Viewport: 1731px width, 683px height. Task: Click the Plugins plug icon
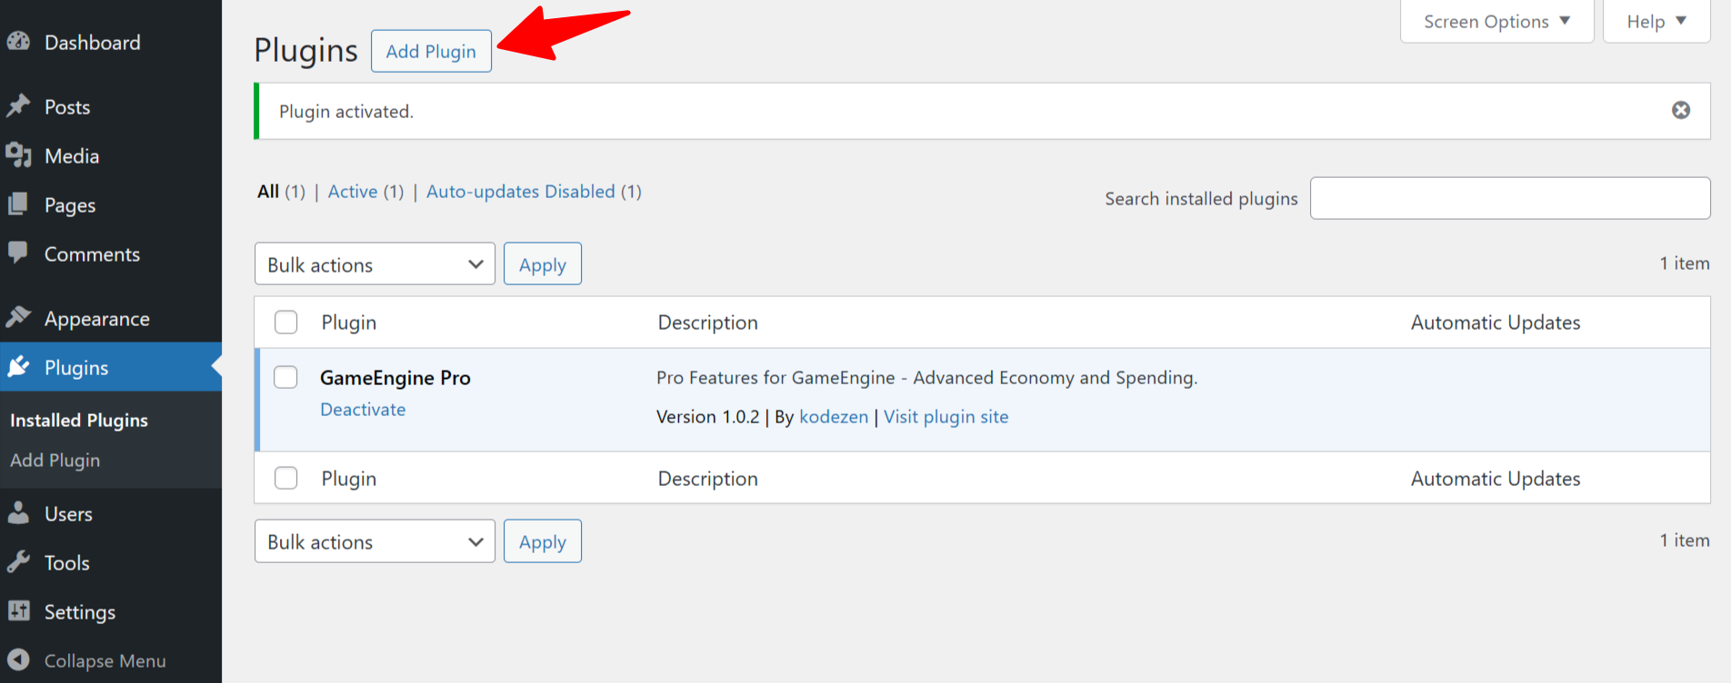pyautogui.click(x=18, y=367)
